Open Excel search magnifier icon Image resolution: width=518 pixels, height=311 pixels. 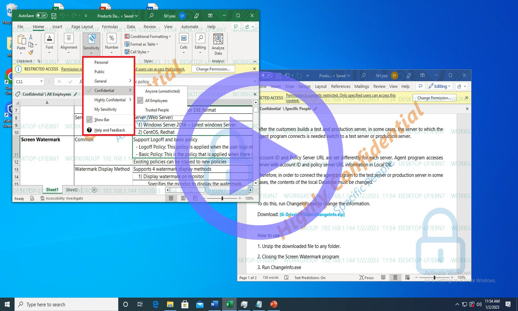click(151, 16)
